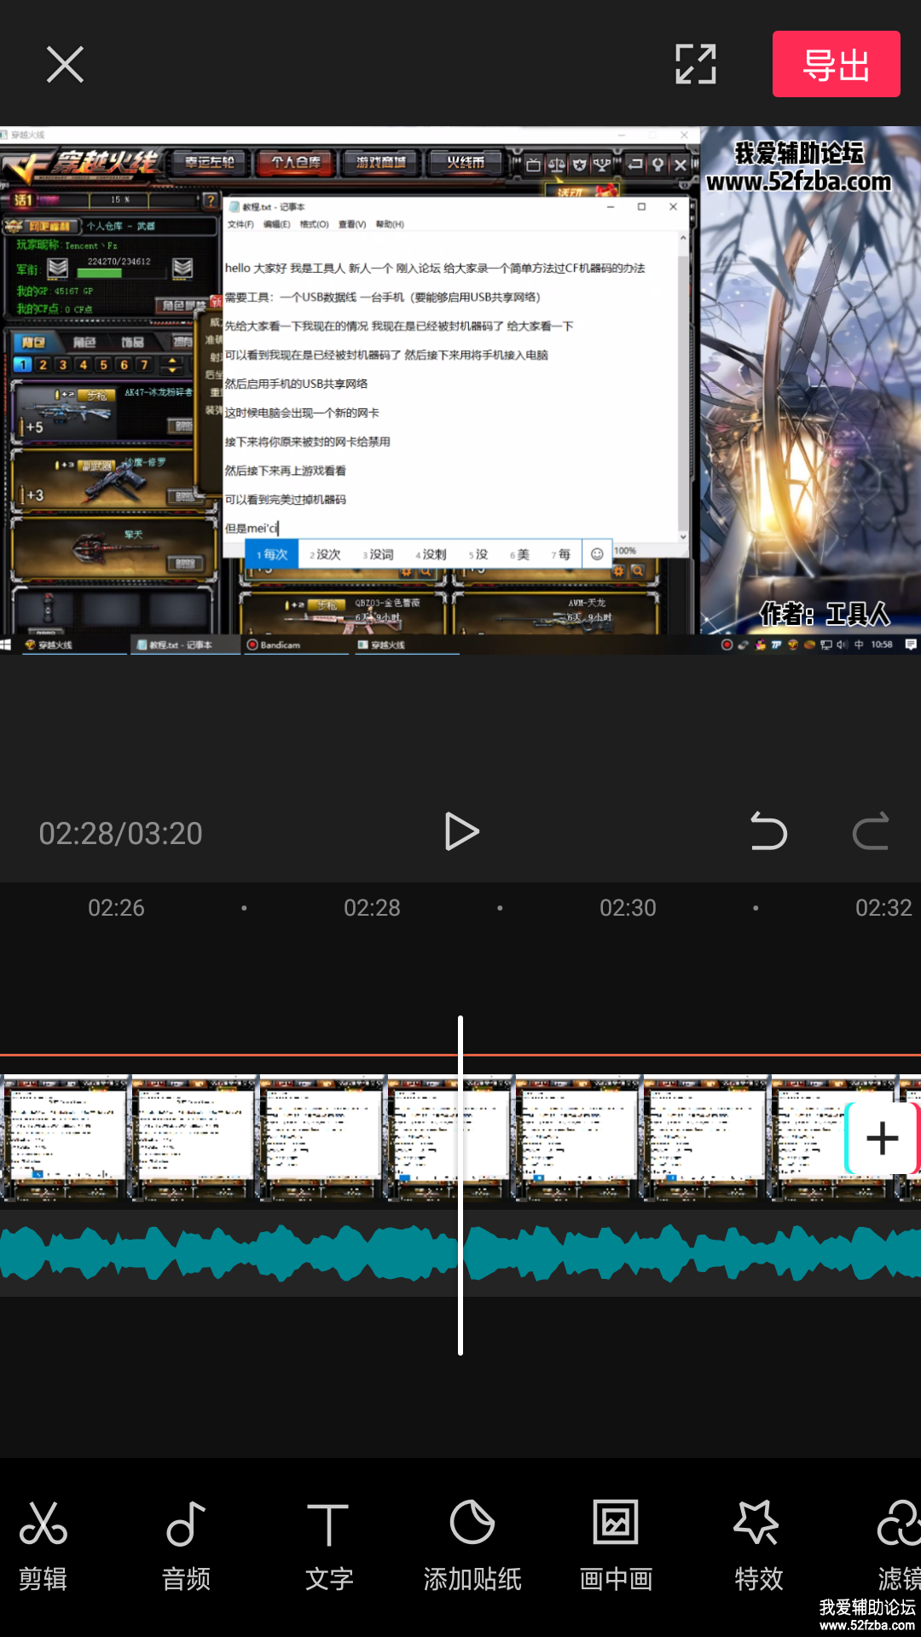The image size is (921, 1637).
Task: Tap the 02:26 ruler mark
Action: (116, 908)
